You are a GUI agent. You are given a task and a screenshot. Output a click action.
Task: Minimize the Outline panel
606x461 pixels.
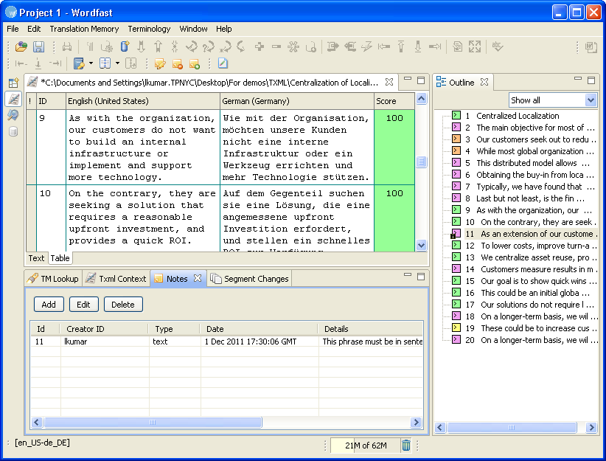(578, 79)
